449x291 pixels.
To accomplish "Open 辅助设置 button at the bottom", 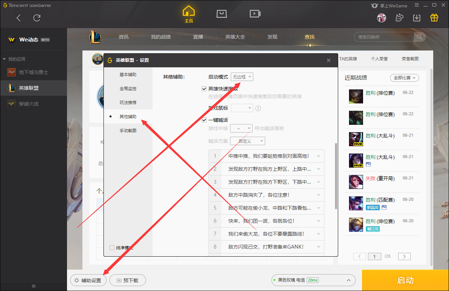I will click(x=88, y=280).
